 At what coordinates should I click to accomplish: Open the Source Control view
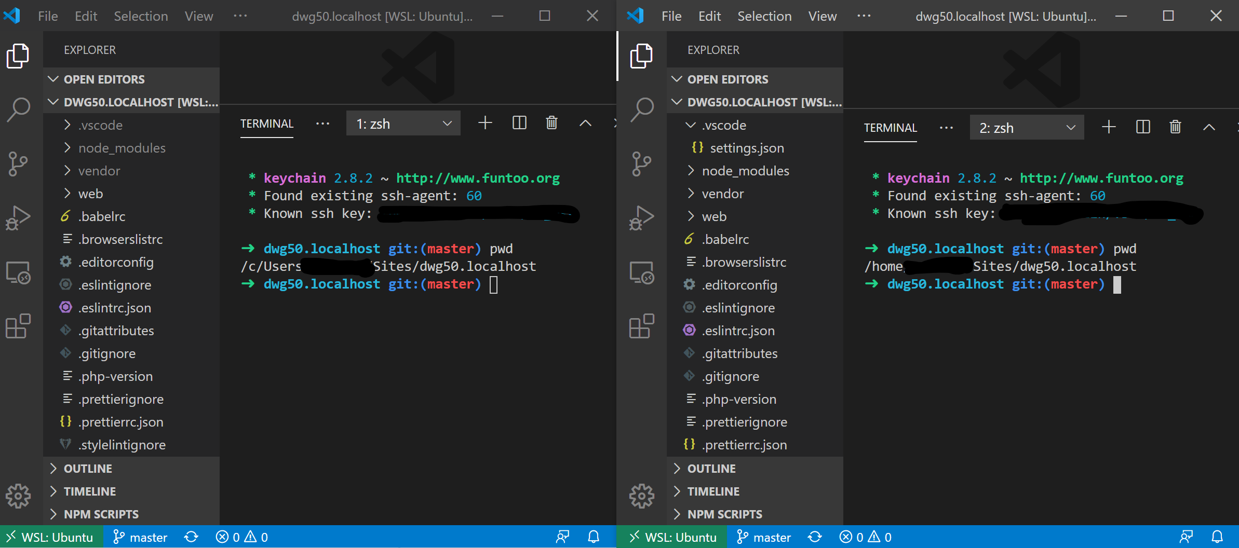[19, 164]
